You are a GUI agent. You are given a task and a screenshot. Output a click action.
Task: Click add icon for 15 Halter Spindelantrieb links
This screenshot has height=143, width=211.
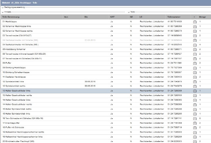(195, 114)
